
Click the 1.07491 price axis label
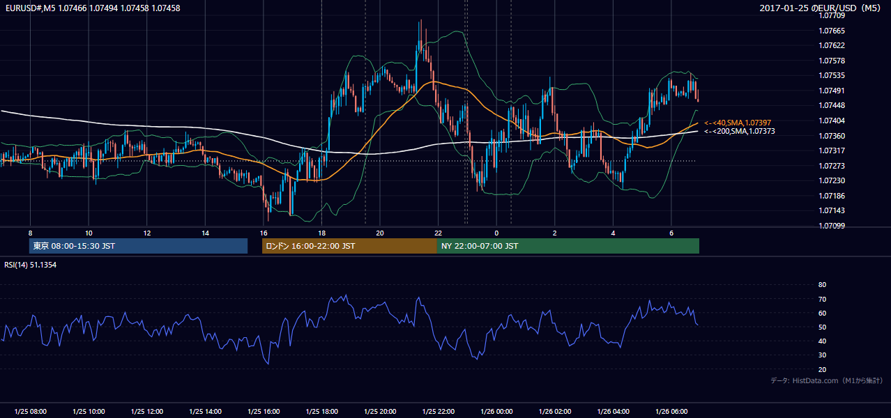(832, 91)
